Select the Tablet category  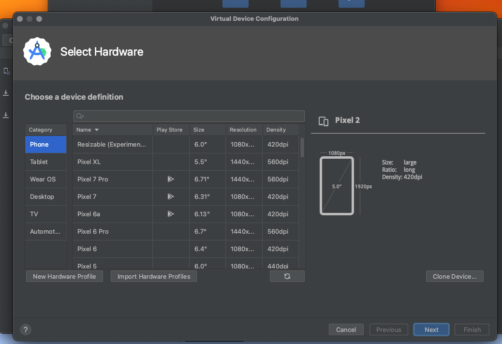click(46, 162)
